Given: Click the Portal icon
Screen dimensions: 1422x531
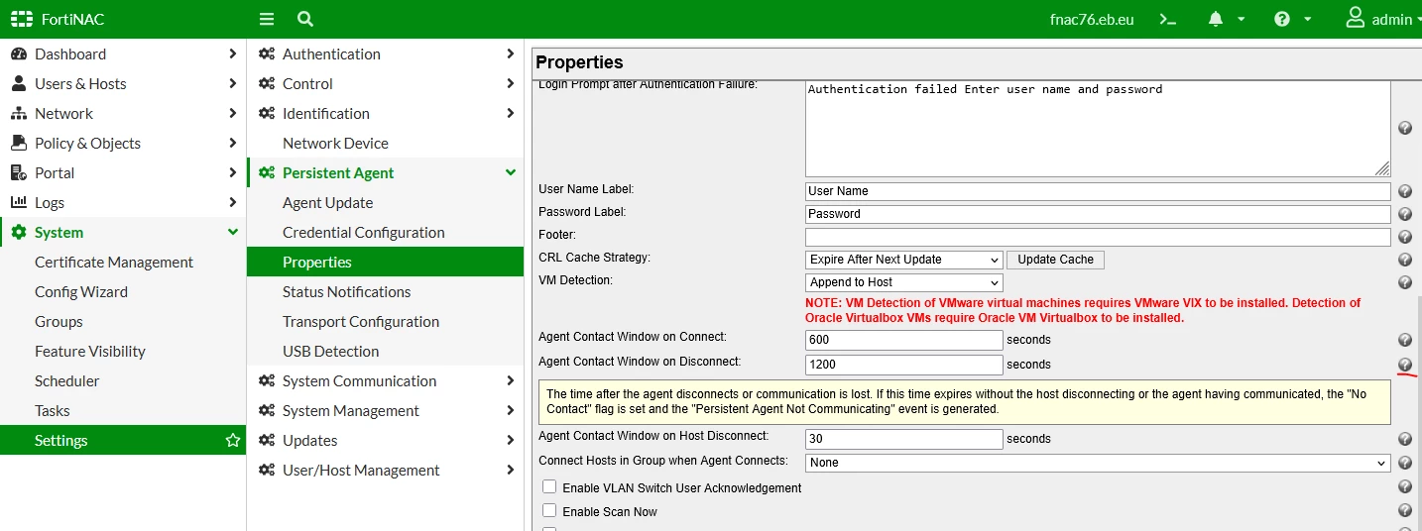Looking at the screenshot, I should [19, 172].
